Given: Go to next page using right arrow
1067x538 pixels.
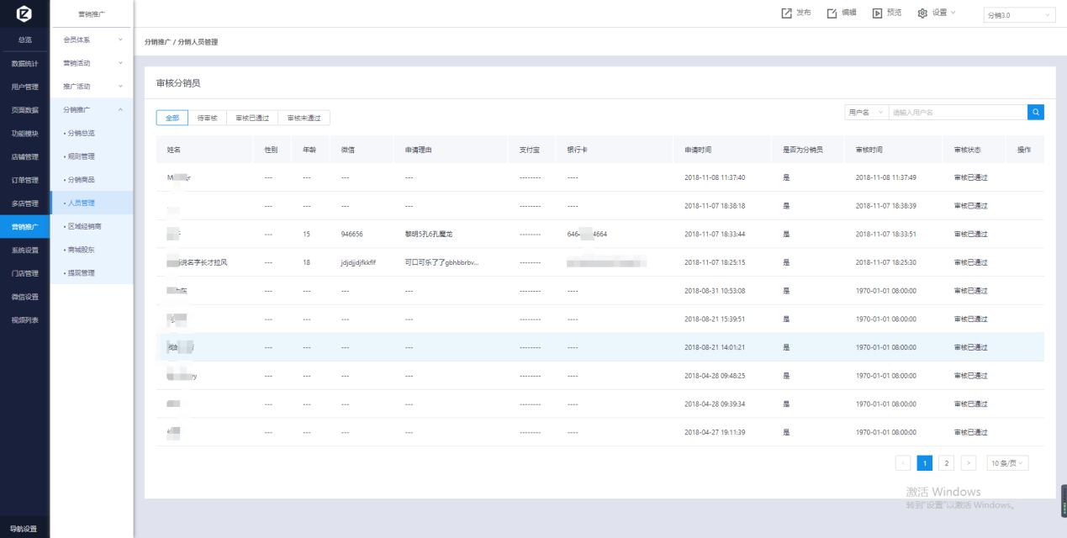Looking at the screenshot, I should (x=969, y=463).
